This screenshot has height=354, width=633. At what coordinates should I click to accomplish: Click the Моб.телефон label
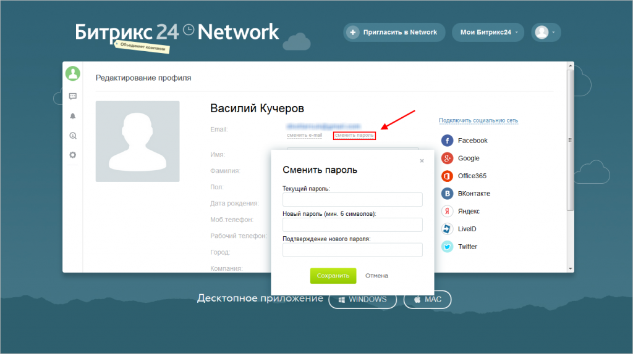click(x=232, y=220)
